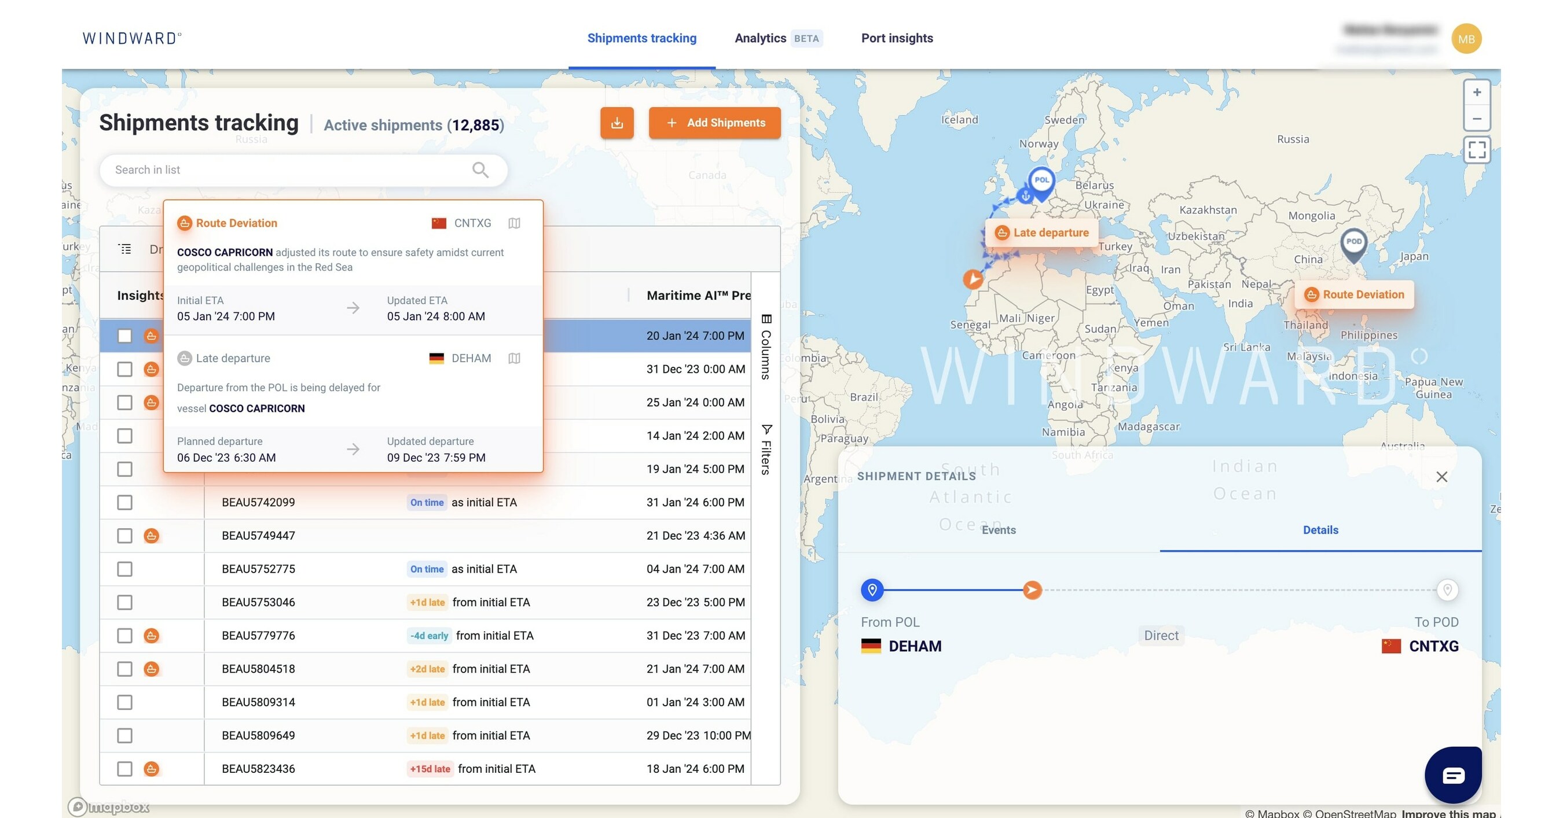Uncheck the highlighted shipment row checkbox
The image size is (1563, 818).
click(x=124, y=336)
